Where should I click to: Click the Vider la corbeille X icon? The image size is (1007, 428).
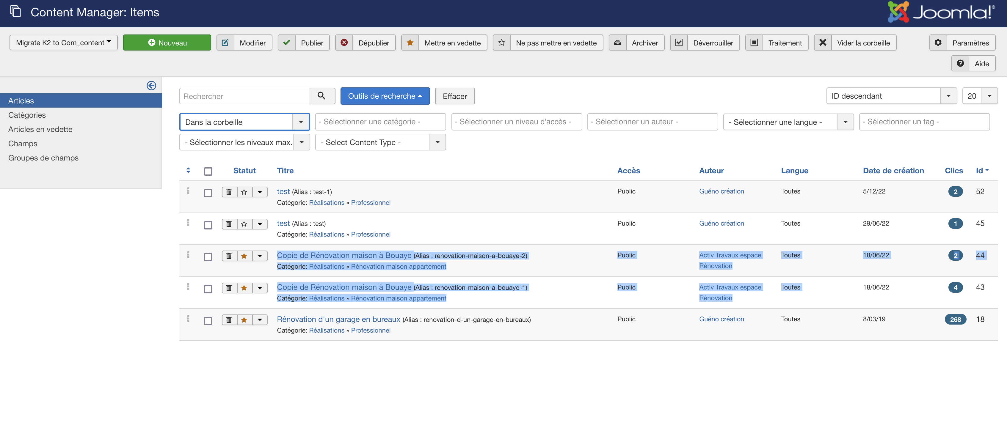point(823,43)
